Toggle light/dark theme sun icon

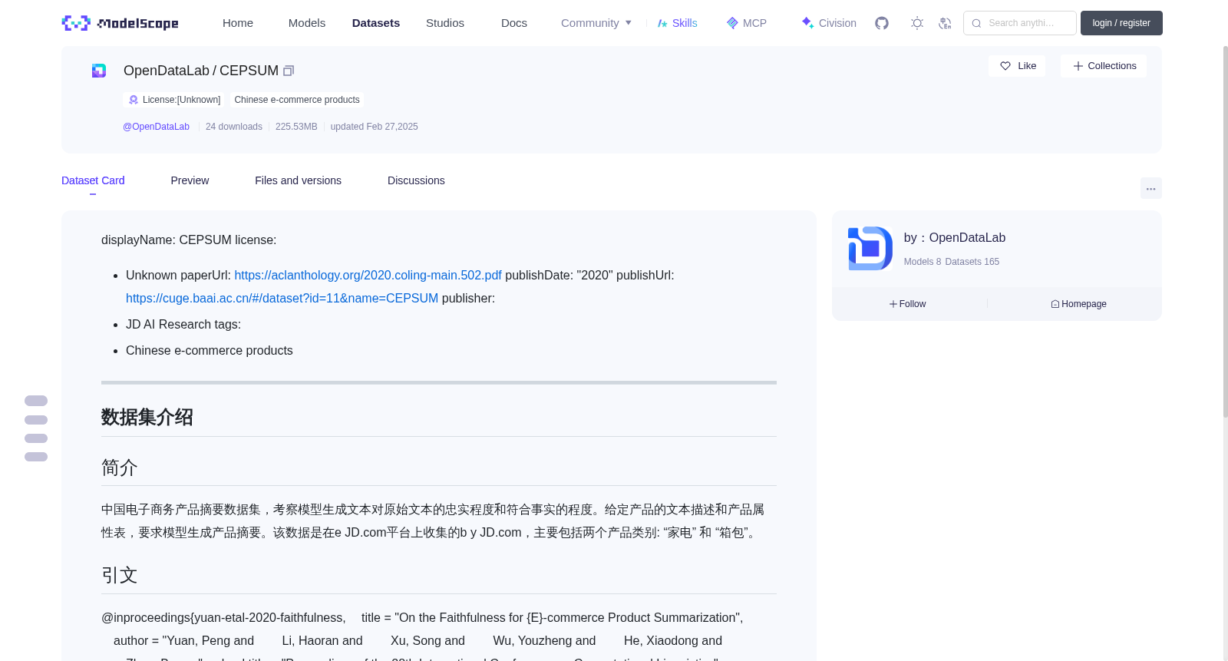pos(917,23)
